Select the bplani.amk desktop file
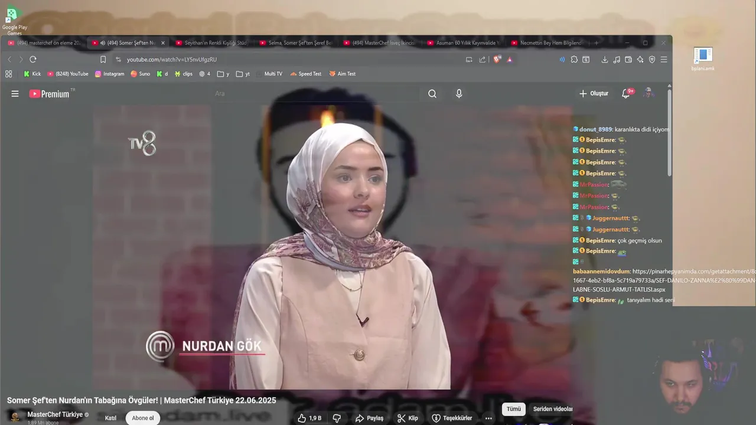The width and height of the screenshot is (756, 425). [x=703, y=60]
